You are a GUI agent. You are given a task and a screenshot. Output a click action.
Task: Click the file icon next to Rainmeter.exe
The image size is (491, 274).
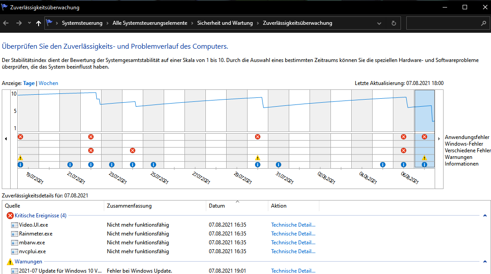coord(14,234)
